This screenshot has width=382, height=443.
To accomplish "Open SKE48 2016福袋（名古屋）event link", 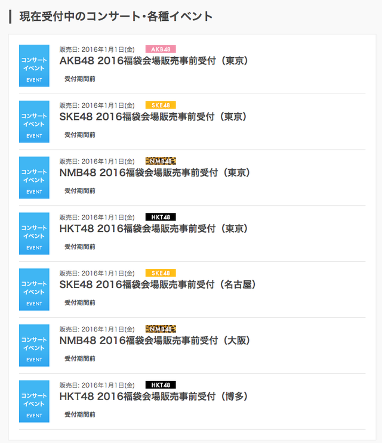I will (x=158, y=285).
